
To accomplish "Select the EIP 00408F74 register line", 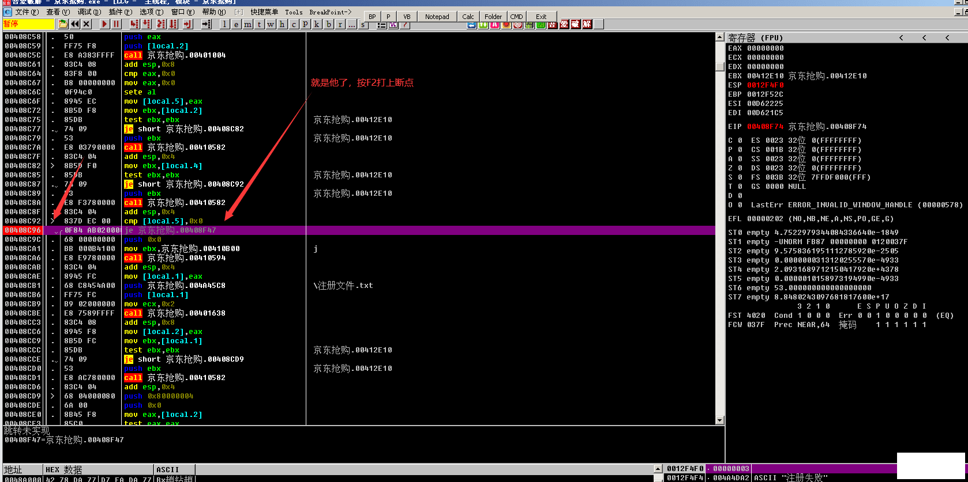I will [x=797, y=127].
